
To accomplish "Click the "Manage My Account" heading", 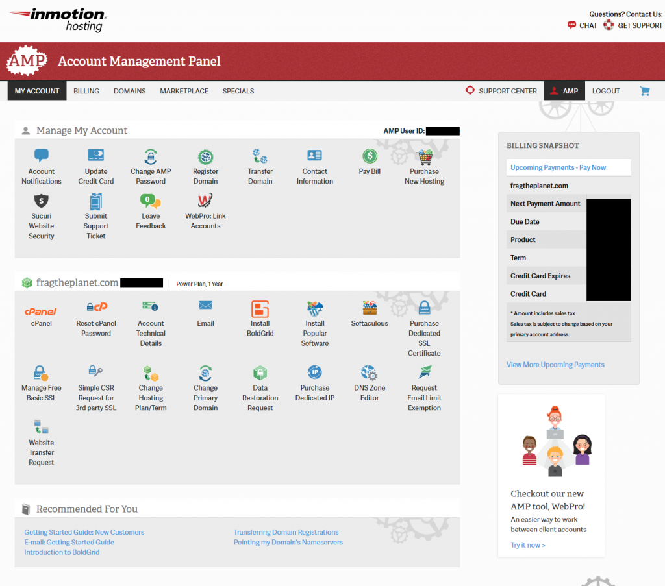I will click(x=82, y=130).
